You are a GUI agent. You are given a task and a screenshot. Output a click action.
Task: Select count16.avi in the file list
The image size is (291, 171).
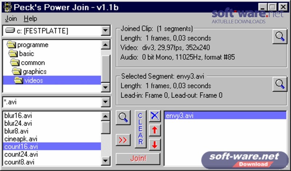tap(52, 147)
